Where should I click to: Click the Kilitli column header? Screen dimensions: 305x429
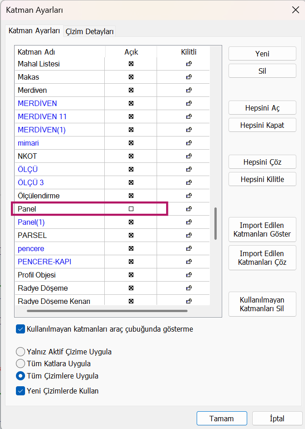[x=188, y=52]
